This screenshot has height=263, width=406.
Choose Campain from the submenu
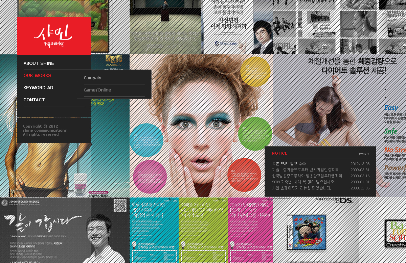coord(92,78)
